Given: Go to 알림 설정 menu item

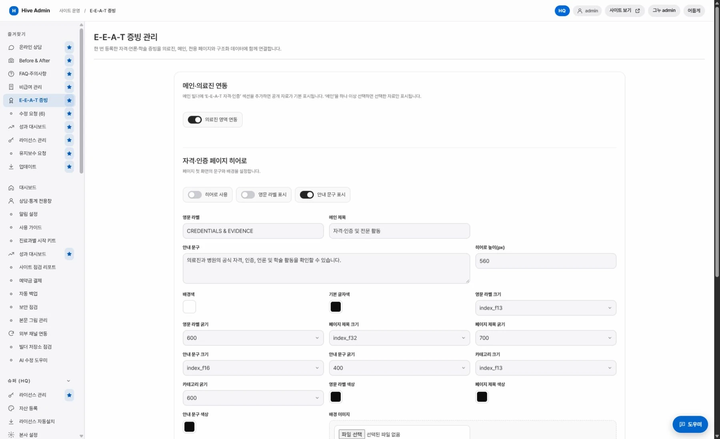Looking at the screenshot, I should click(x=28, y=214).
